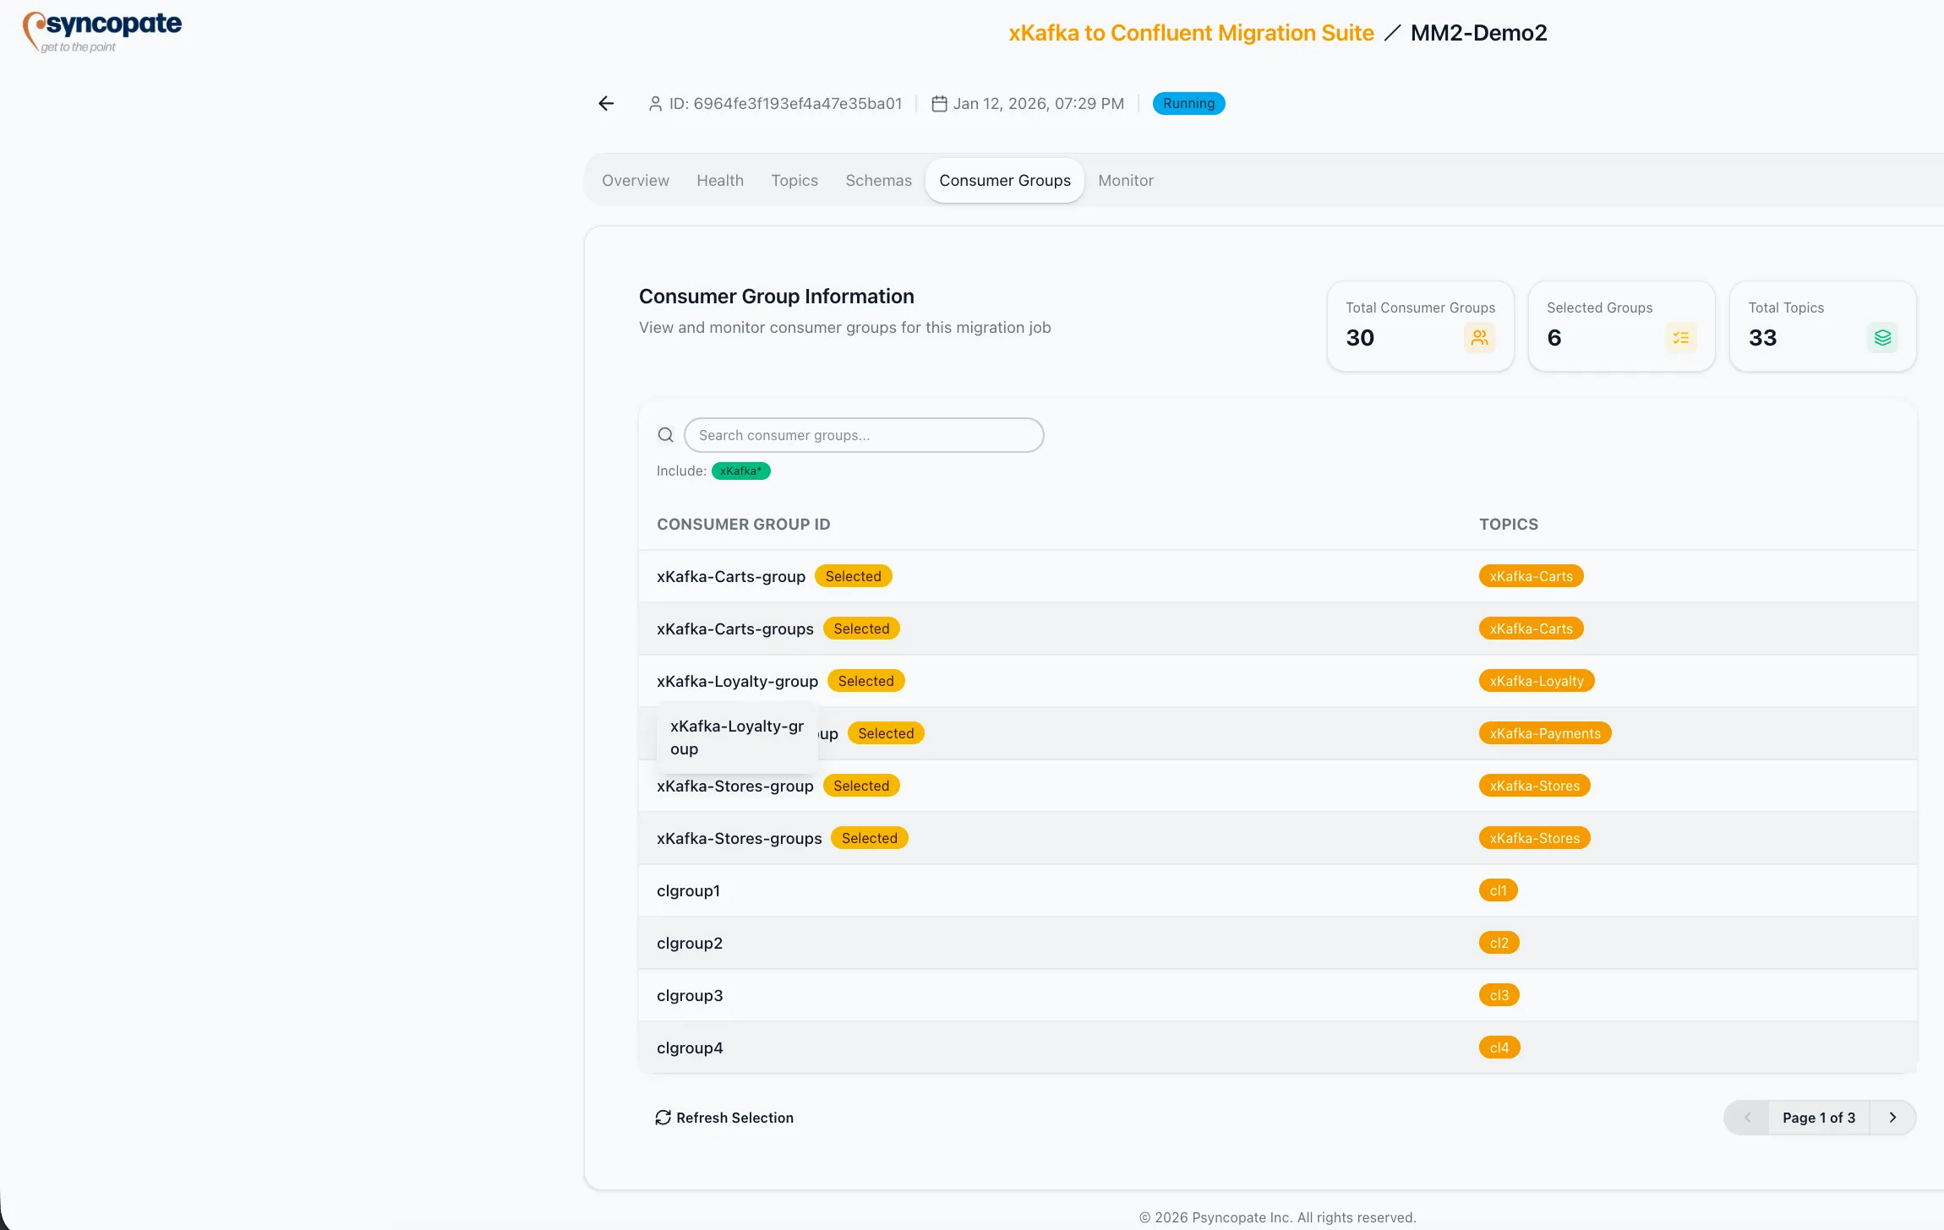Click the layers icon on Total Topics card
Viewport: 1944px width, 1230px height.
coord(1882,337)
